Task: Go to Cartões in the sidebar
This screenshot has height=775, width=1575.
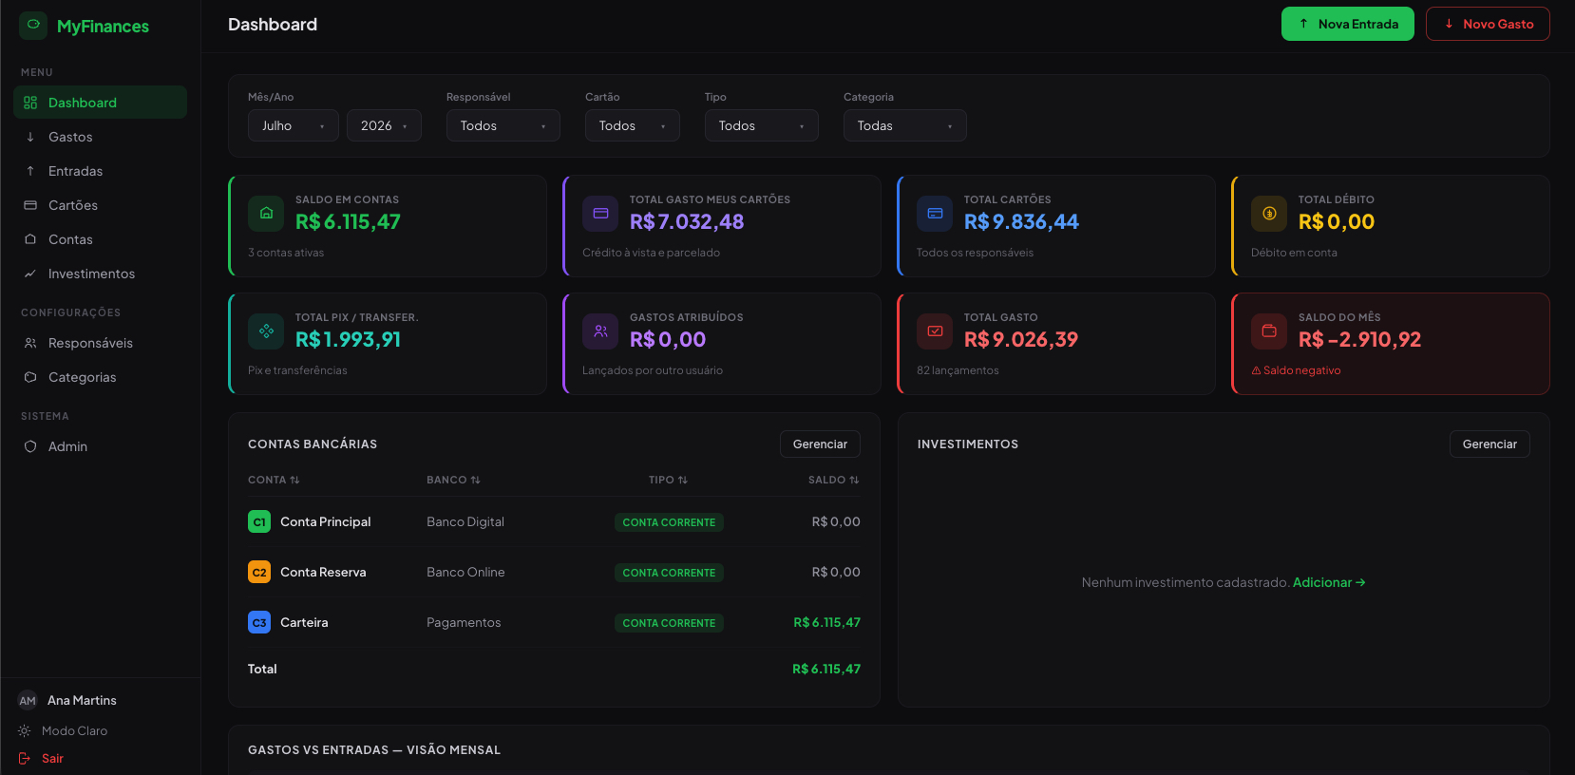Action: click(100, 205)
